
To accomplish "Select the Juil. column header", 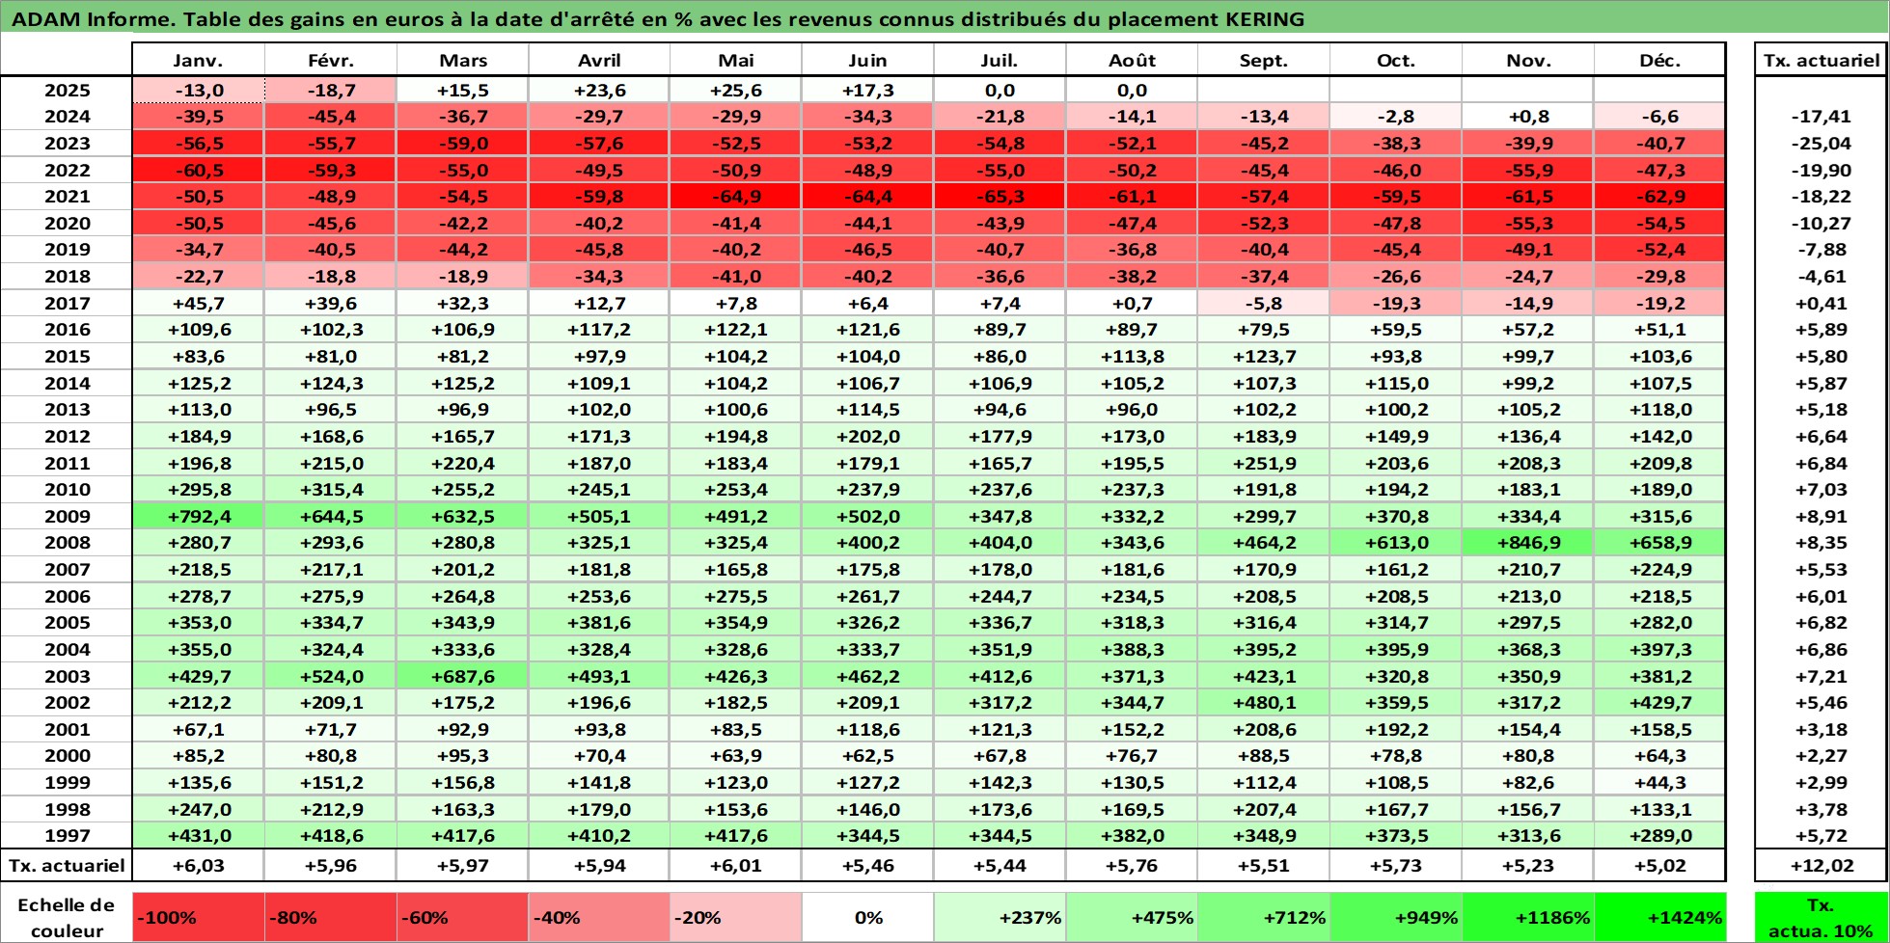I will (x=1000, y=60).
